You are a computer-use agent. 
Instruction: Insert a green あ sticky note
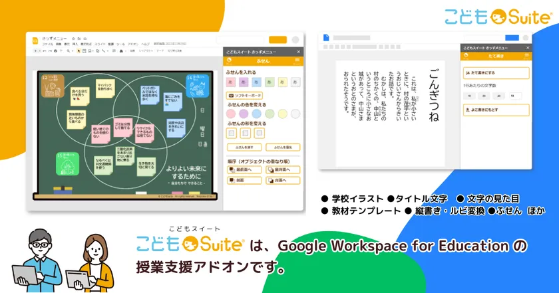pyautogui.click(x=270, y=82)
